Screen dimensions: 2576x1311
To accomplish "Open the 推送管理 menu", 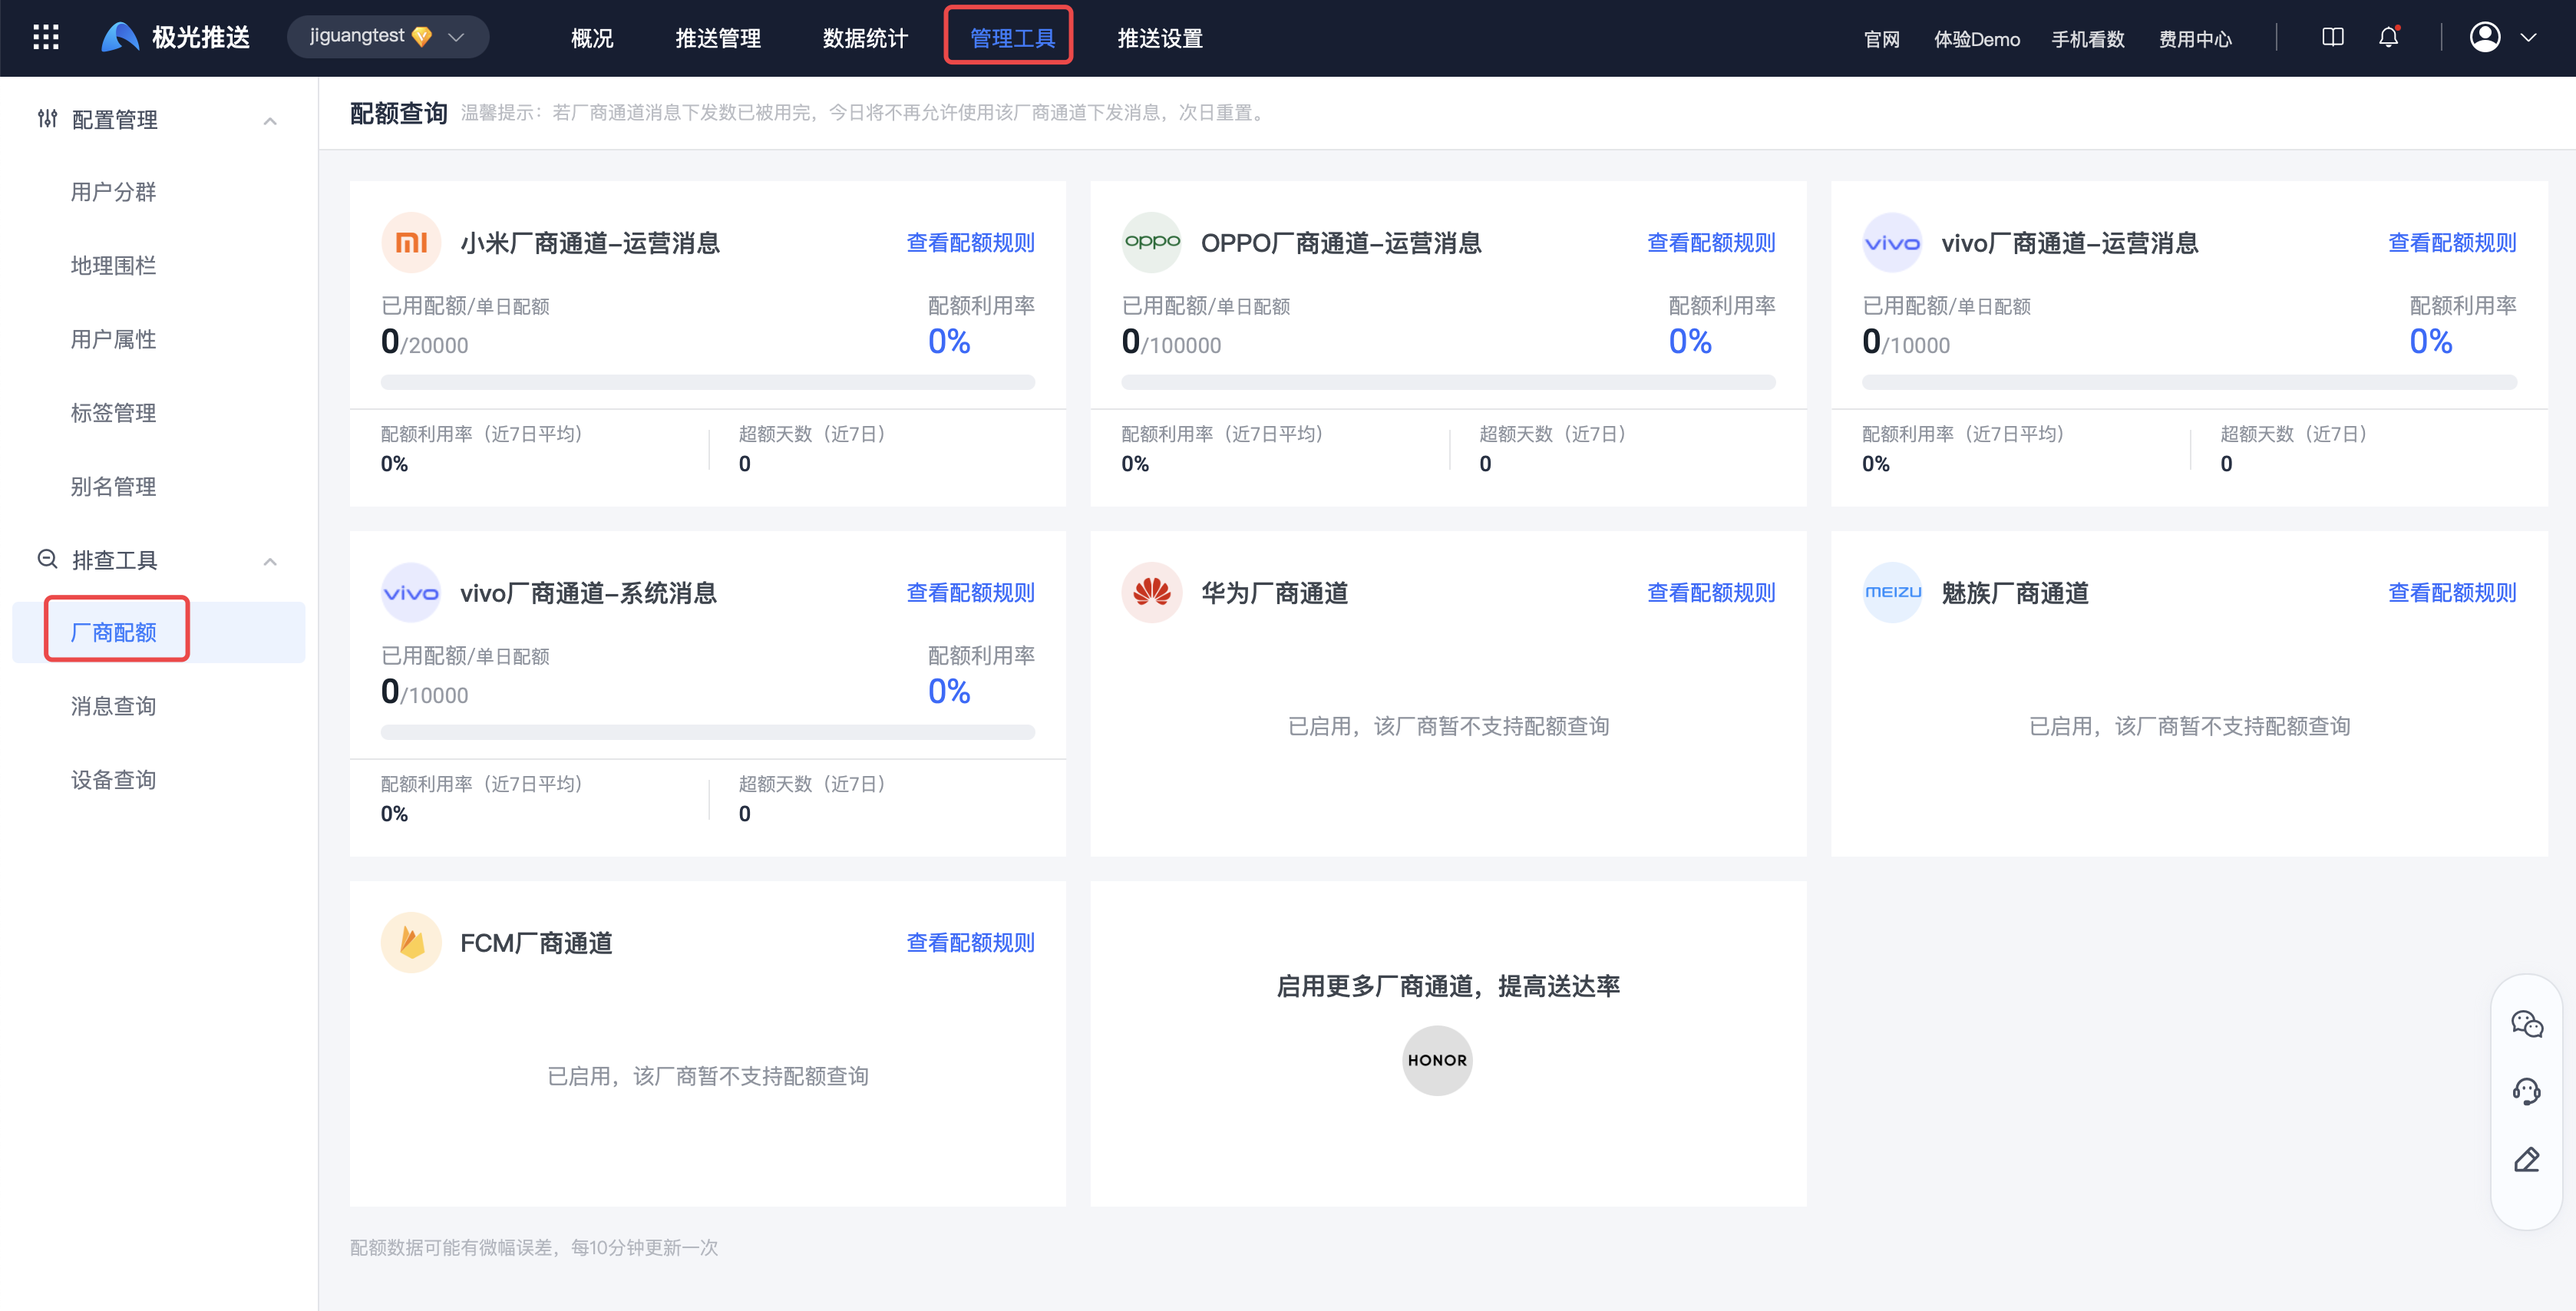I will click(x=718, y=38).
